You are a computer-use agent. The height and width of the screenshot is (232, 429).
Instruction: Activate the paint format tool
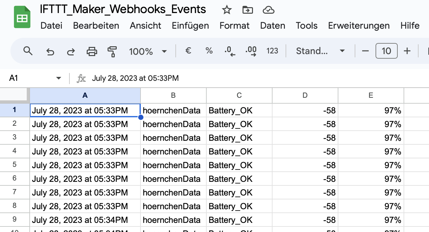coord(112,51)
